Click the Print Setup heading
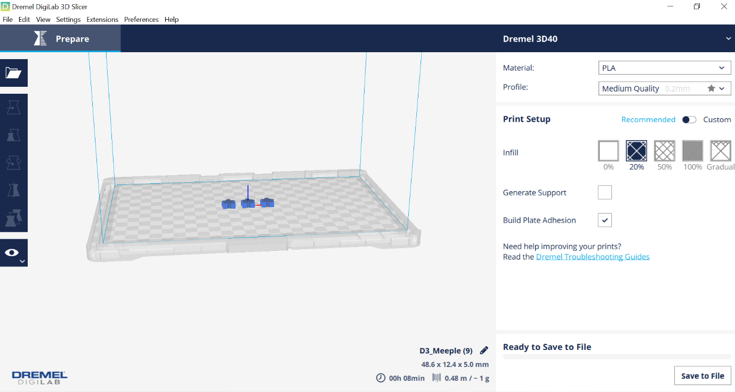735x392 pixels. point(527,119)
